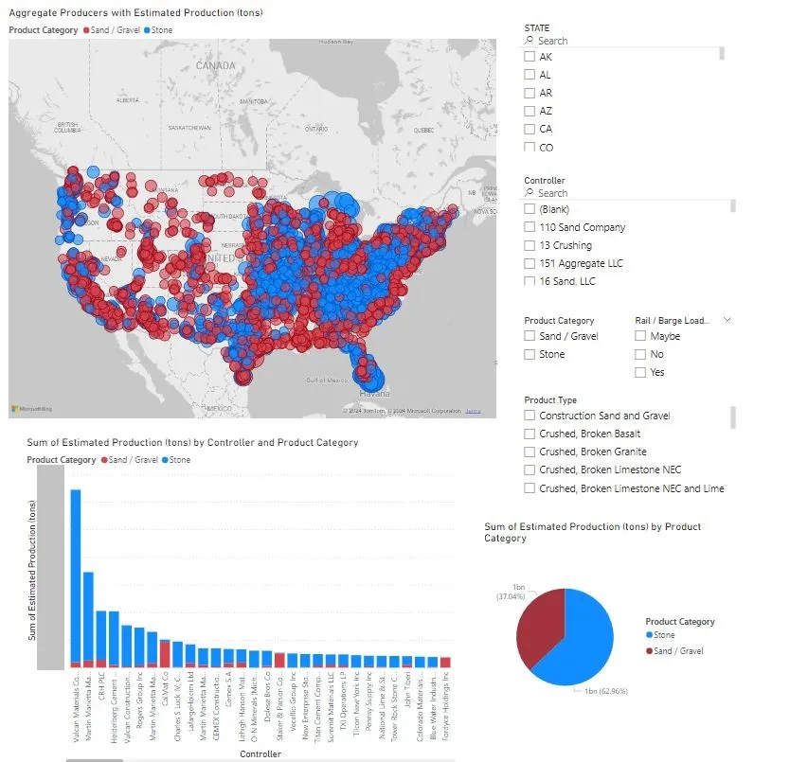790x762 pixels.
Task: Click Sand / Gravel label in pie legend
Action: [678, 651]
